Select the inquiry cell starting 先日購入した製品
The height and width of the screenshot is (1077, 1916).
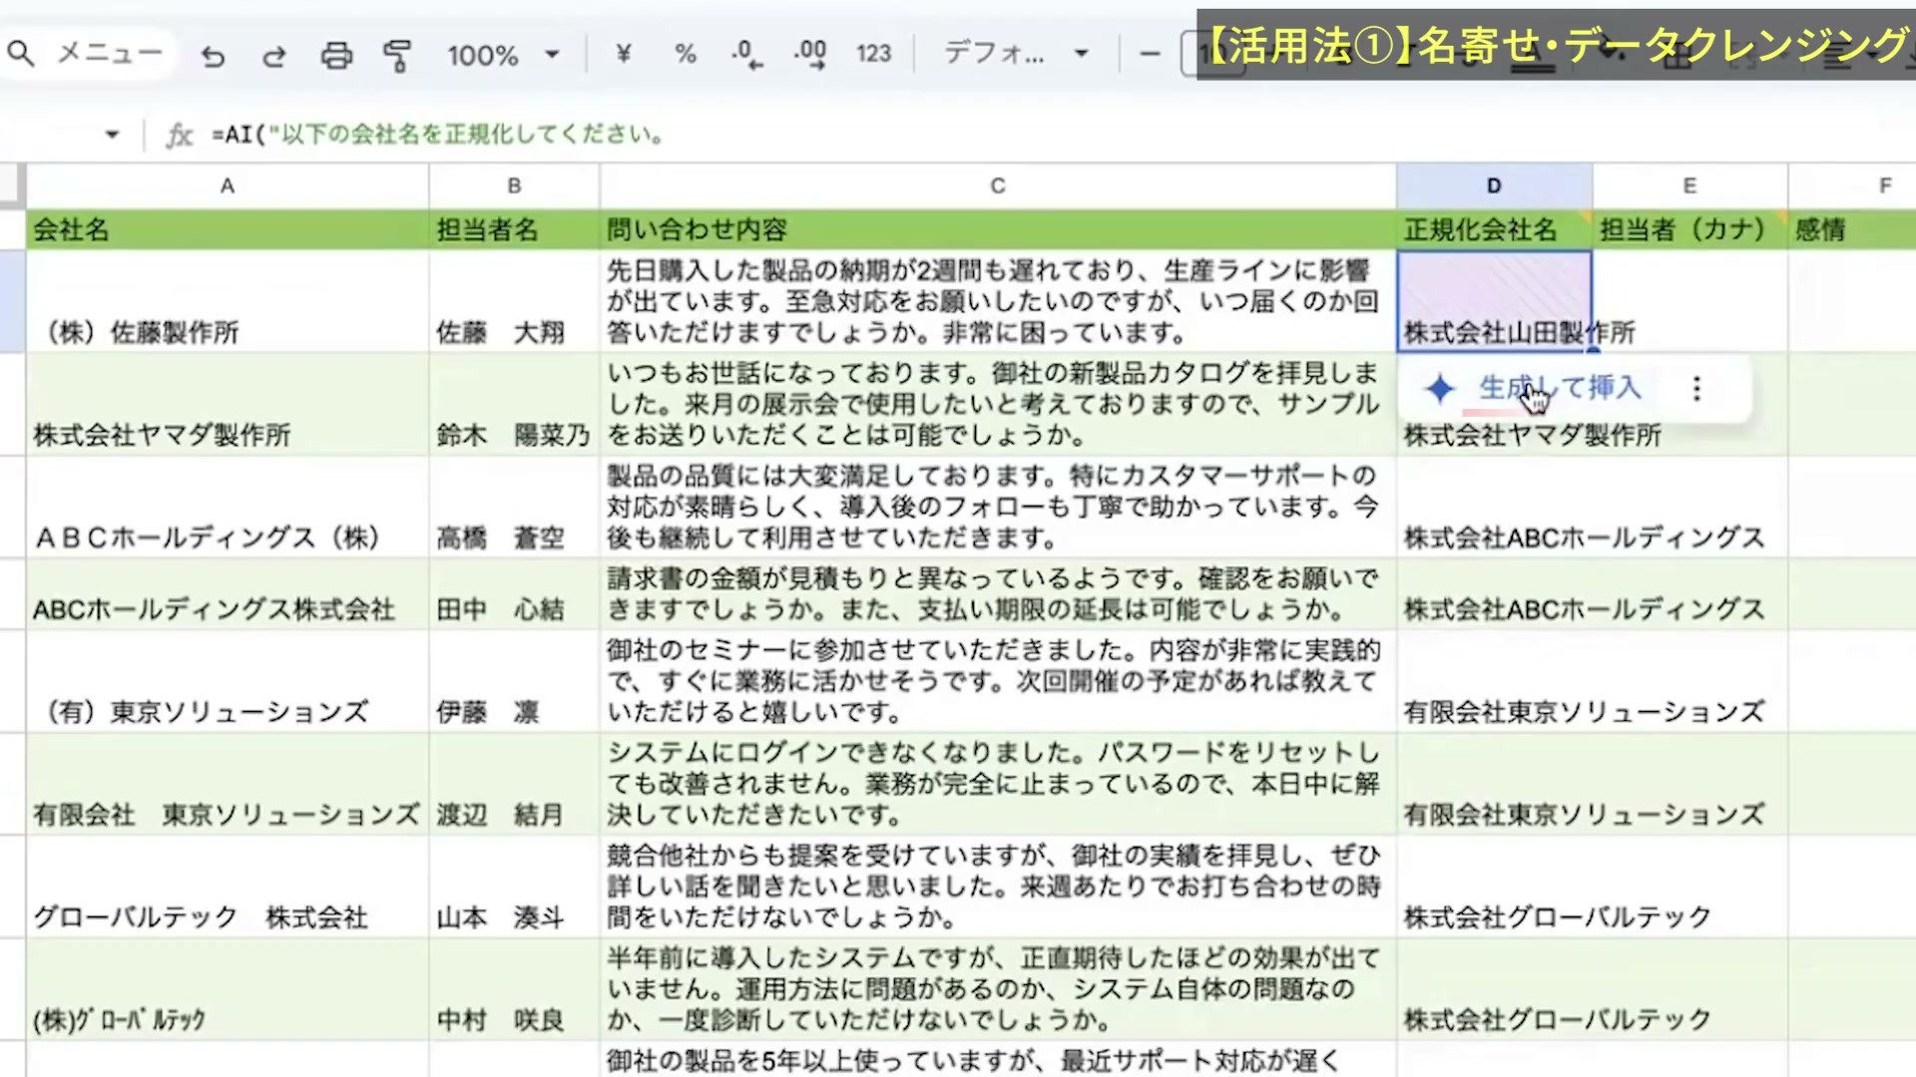click(x=998, y=301)
